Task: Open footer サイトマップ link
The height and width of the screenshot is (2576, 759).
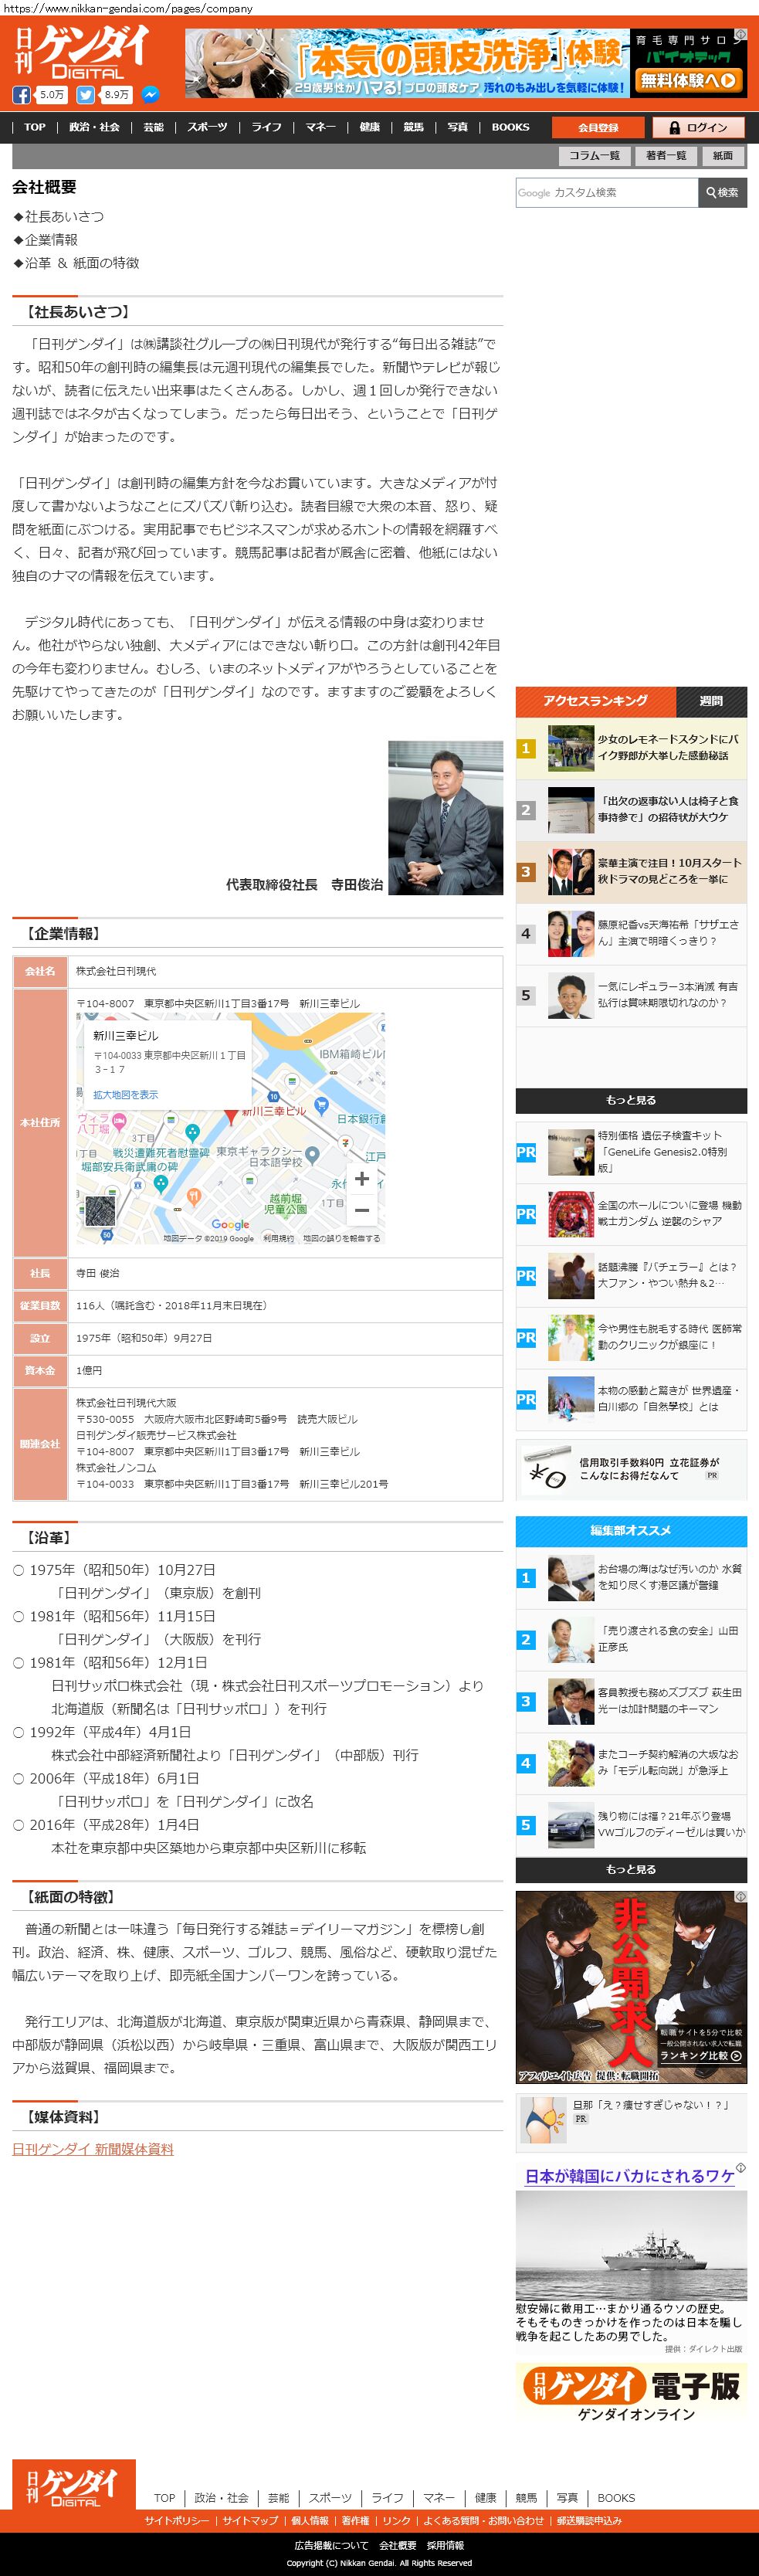Action: [x=250, y=2521]
